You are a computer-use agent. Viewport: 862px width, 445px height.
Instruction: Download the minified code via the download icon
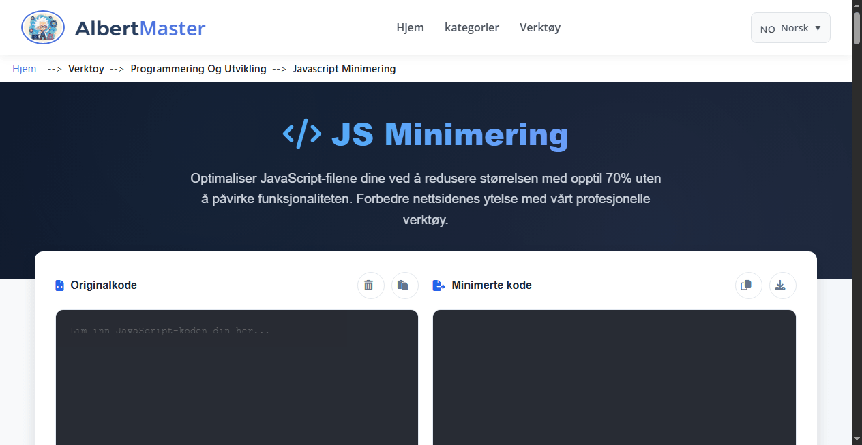click(782, 286)
